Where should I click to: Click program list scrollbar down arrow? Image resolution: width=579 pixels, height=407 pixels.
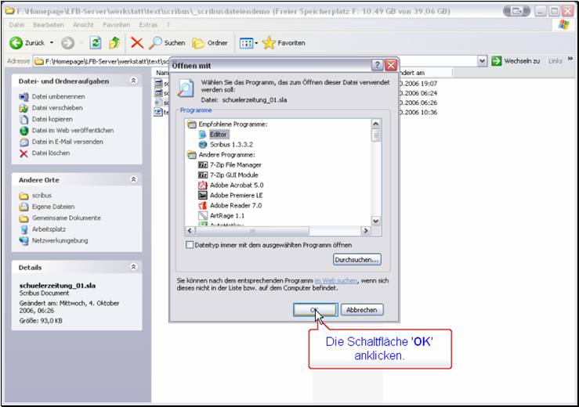point(376,222)
